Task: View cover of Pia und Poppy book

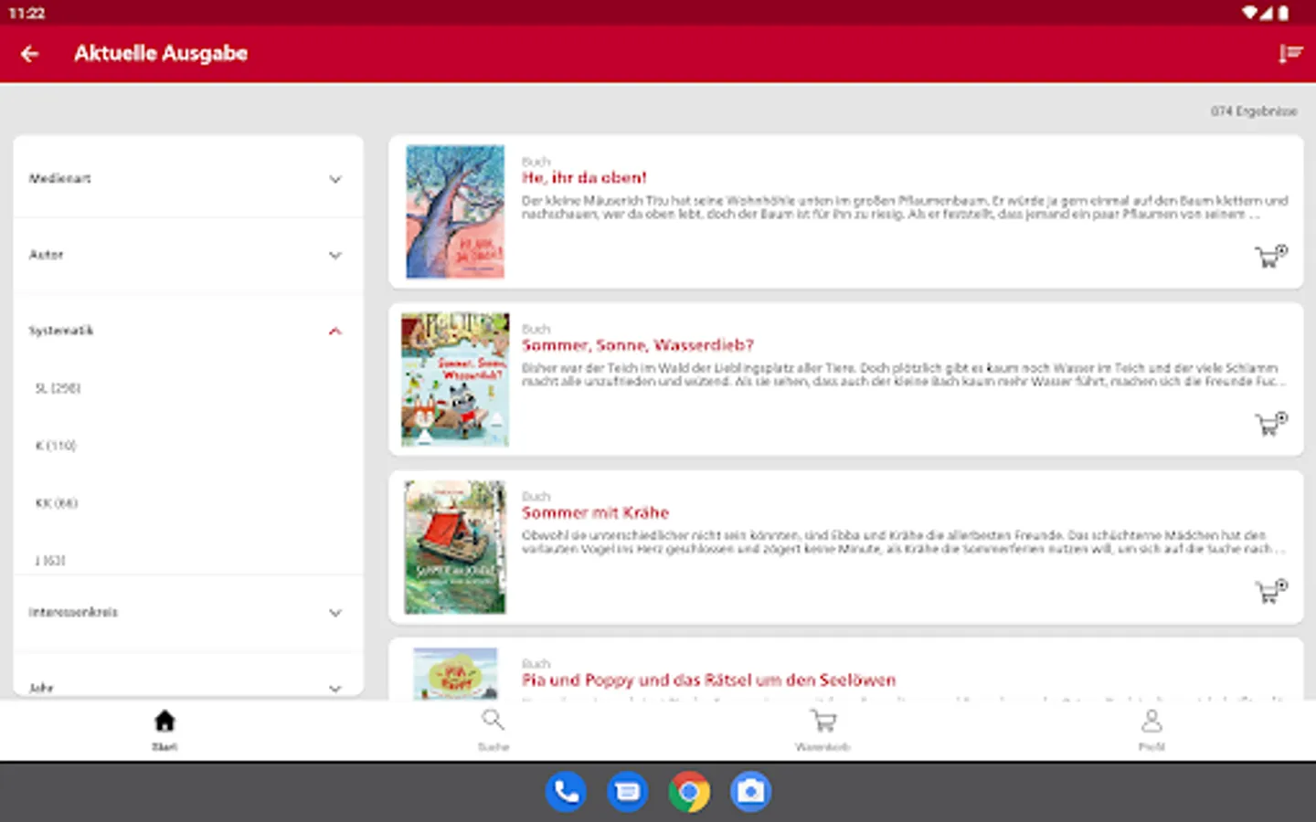Action: pos(455,673)
